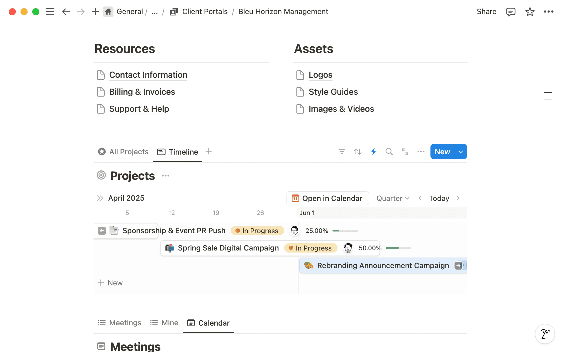Screen dimensions: 563x352
Task: Open the Quarter zoom level dropdown
Action: coord(393,198)
